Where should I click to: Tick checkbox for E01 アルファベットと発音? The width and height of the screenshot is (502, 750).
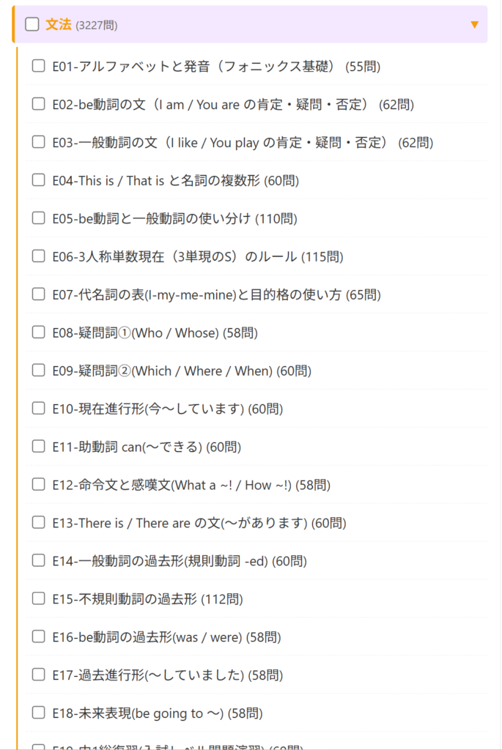(x=39, y=67)
